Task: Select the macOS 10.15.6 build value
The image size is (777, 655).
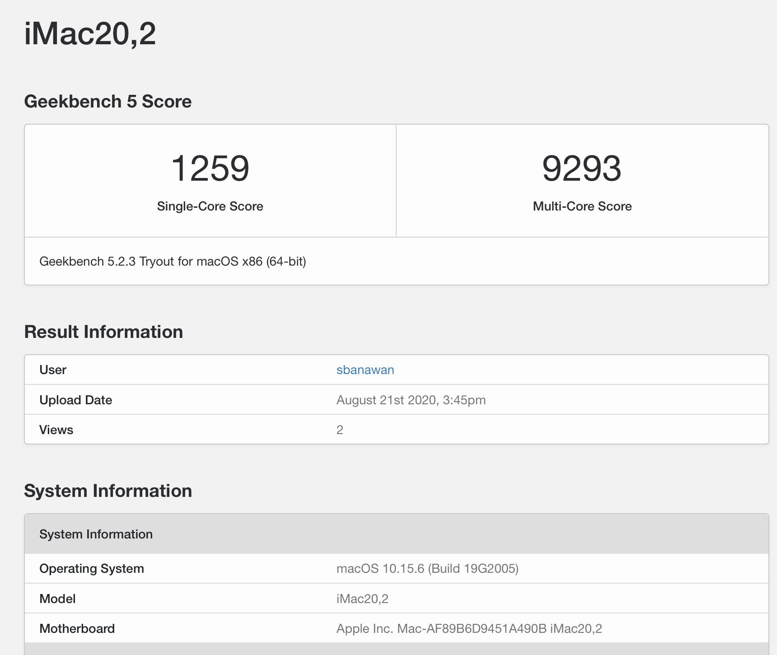Action: pos(427,569)
